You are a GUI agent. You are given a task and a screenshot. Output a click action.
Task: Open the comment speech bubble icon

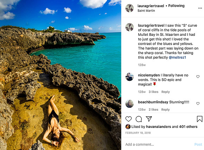[x=139, y=119]
